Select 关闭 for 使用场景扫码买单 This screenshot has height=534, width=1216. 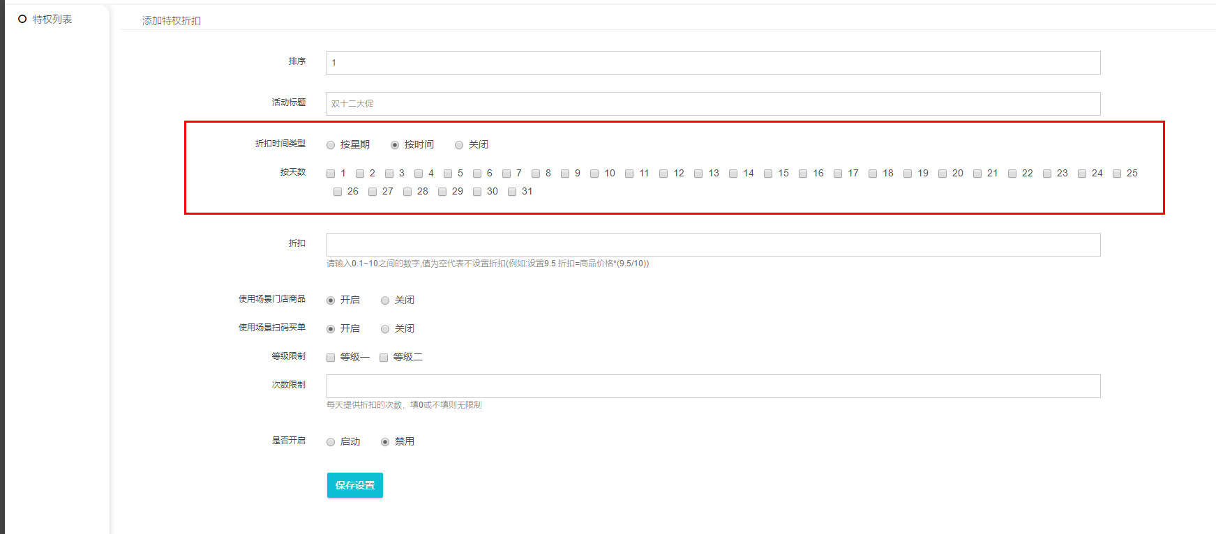[x=385, y=329]
